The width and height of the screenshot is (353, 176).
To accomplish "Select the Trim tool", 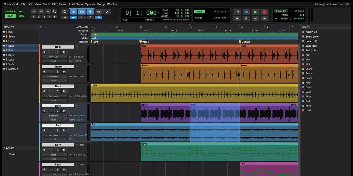I will (73, 12).
